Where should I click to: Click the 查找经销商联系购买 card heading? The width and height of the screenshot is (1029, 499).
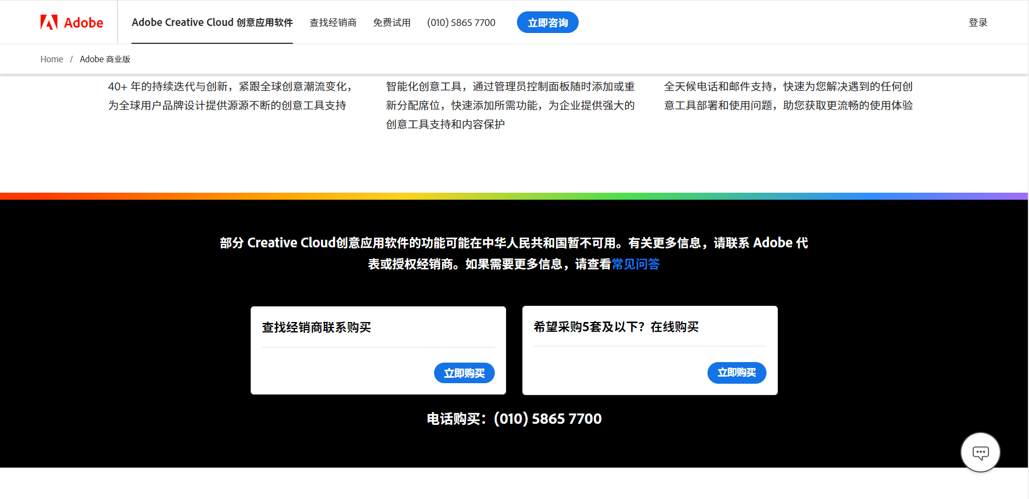click(x=317, y=327)
